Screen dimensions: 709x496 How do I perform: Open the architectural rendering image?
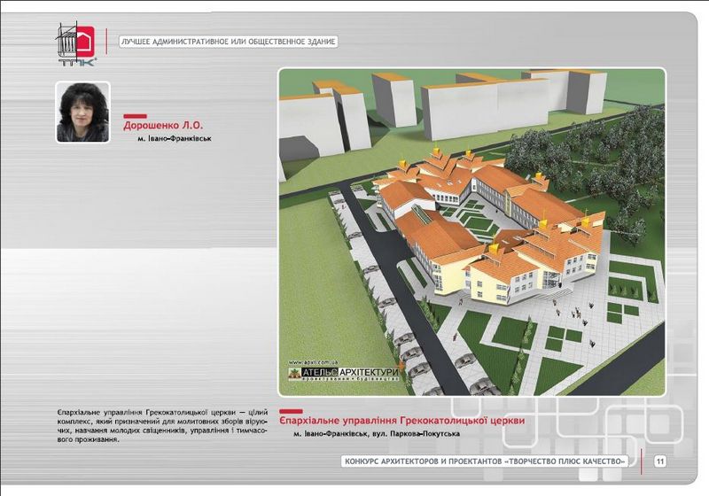pos(469,230)
